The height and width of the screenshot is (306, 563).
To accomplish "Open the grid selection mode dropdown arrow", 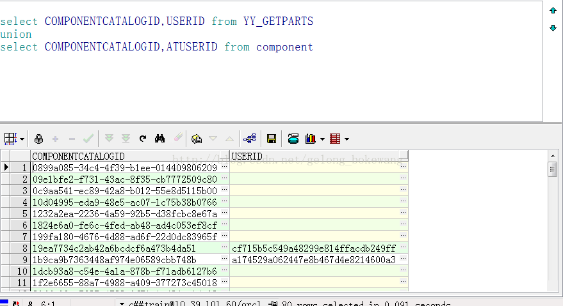I will coord(22,139).
